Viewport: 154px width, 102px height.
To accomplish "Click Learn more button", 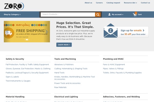I will 64,45.
